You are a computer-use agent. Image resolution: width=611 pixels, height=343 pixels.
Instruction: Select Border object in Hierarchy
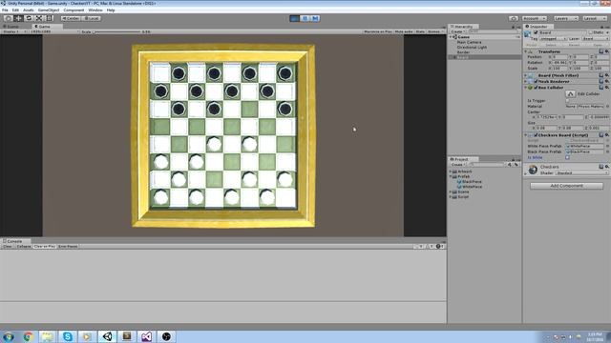pos(463,52)
